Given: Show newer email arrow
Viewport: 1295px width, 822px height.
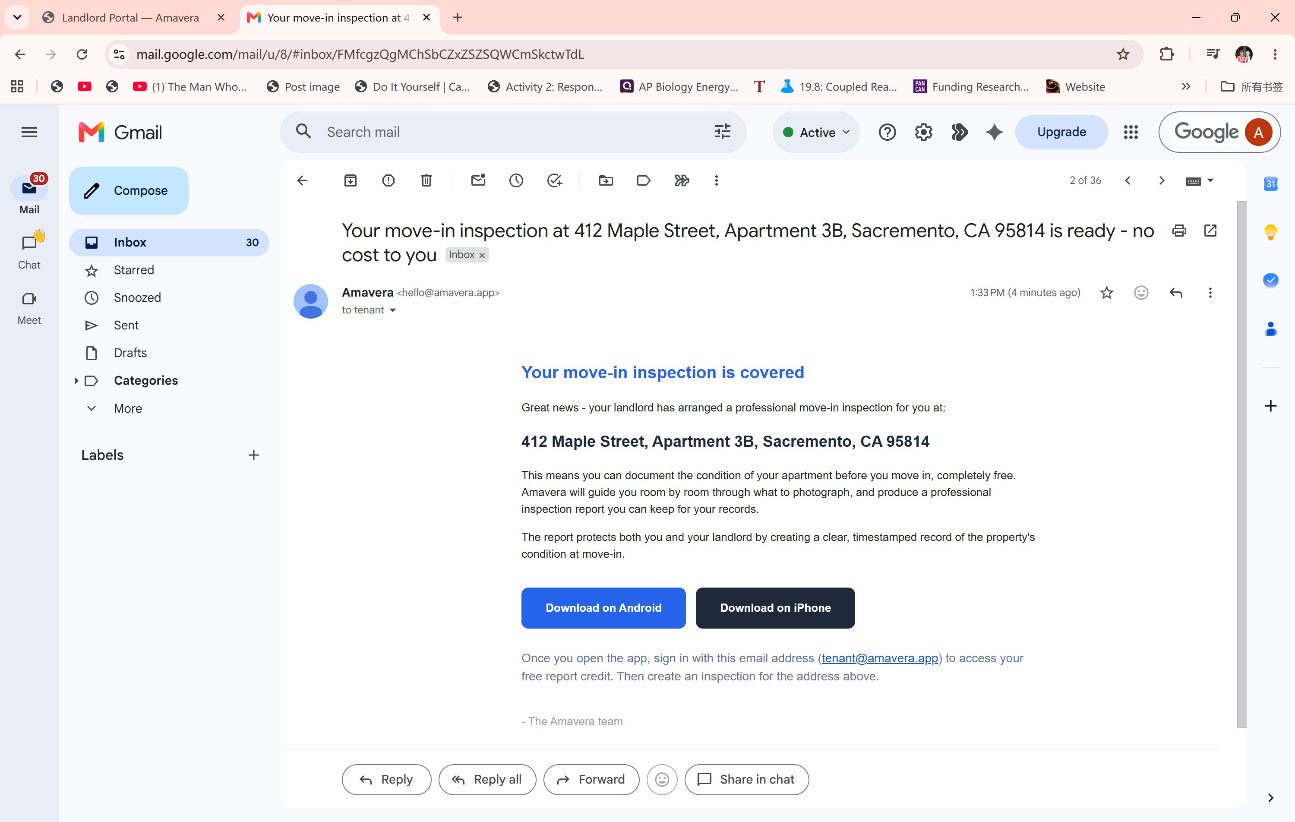Looking at the screenshot, I should tap(1128, 181).
